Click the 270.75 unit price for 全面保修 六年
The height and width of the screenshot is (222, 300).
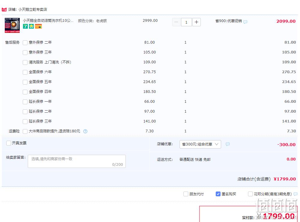[150, 72]
